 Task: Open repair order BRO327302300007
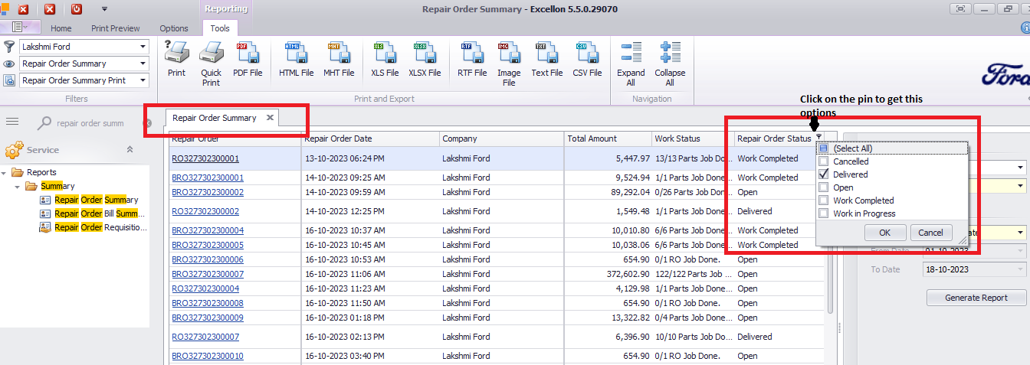coord(208,274)
